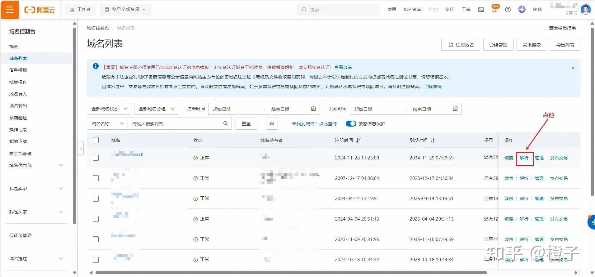Click 管理 for the 2024-04-14 domain
Screen dimensions: 595x277
539,199
